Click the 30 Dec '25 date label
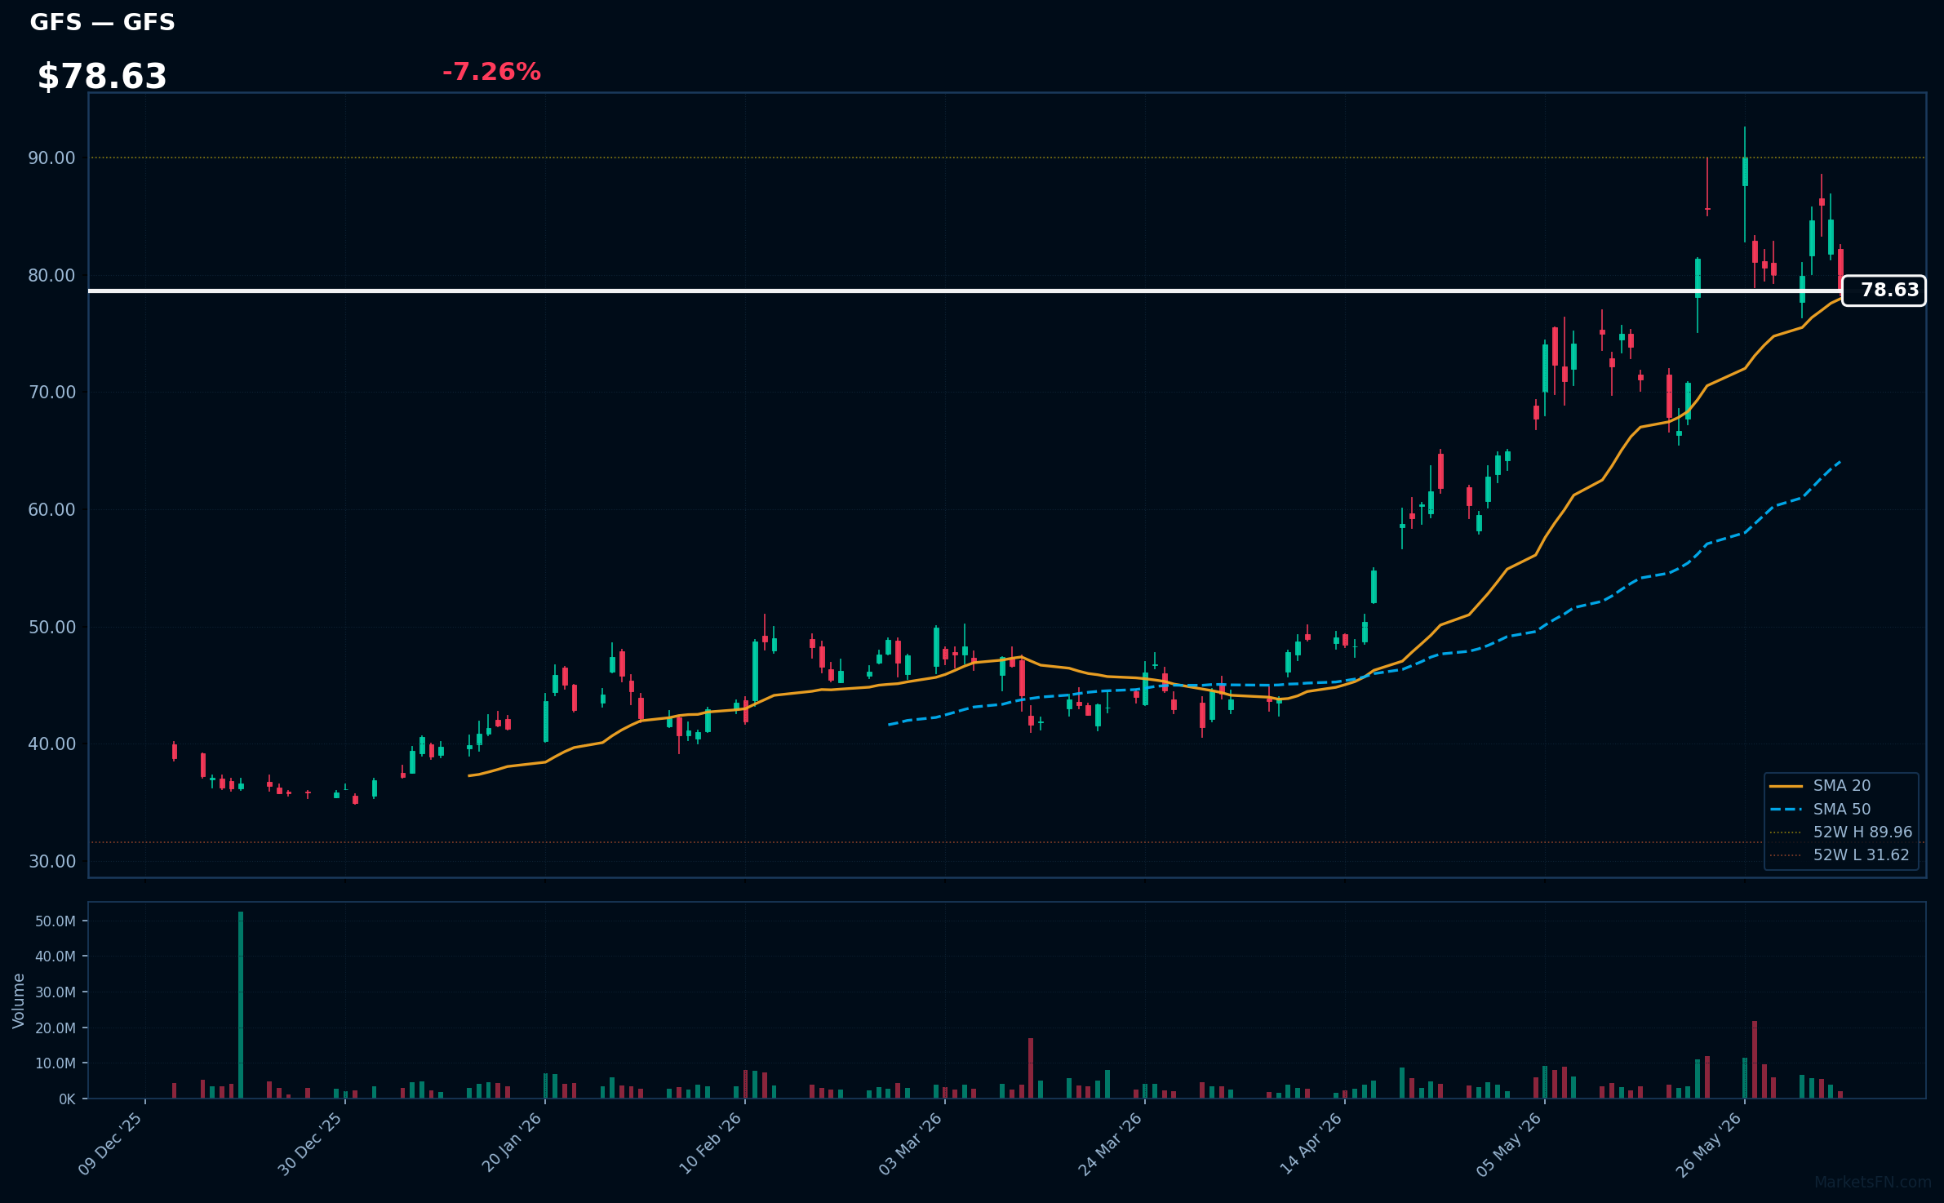Screen dimensions: 1944x1203 tap(310, 1143)
